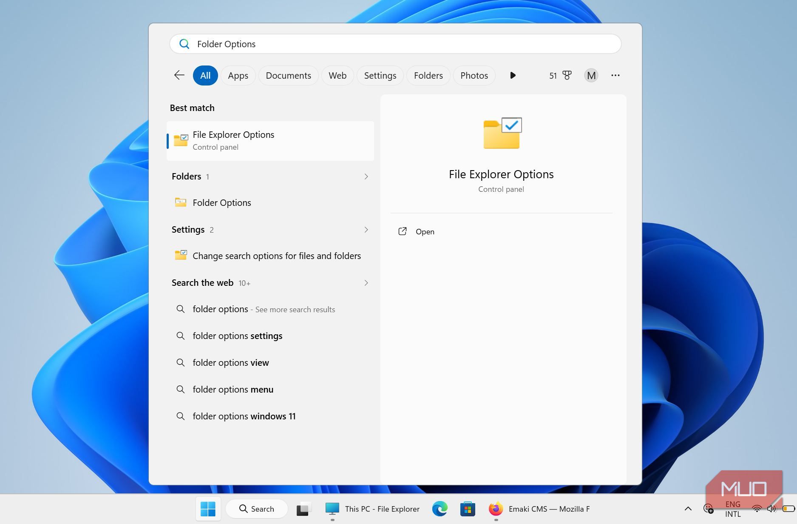Switch to This PC File Explorer window
The width and height of the screenshot is (797, 524).
coord(372,509)
